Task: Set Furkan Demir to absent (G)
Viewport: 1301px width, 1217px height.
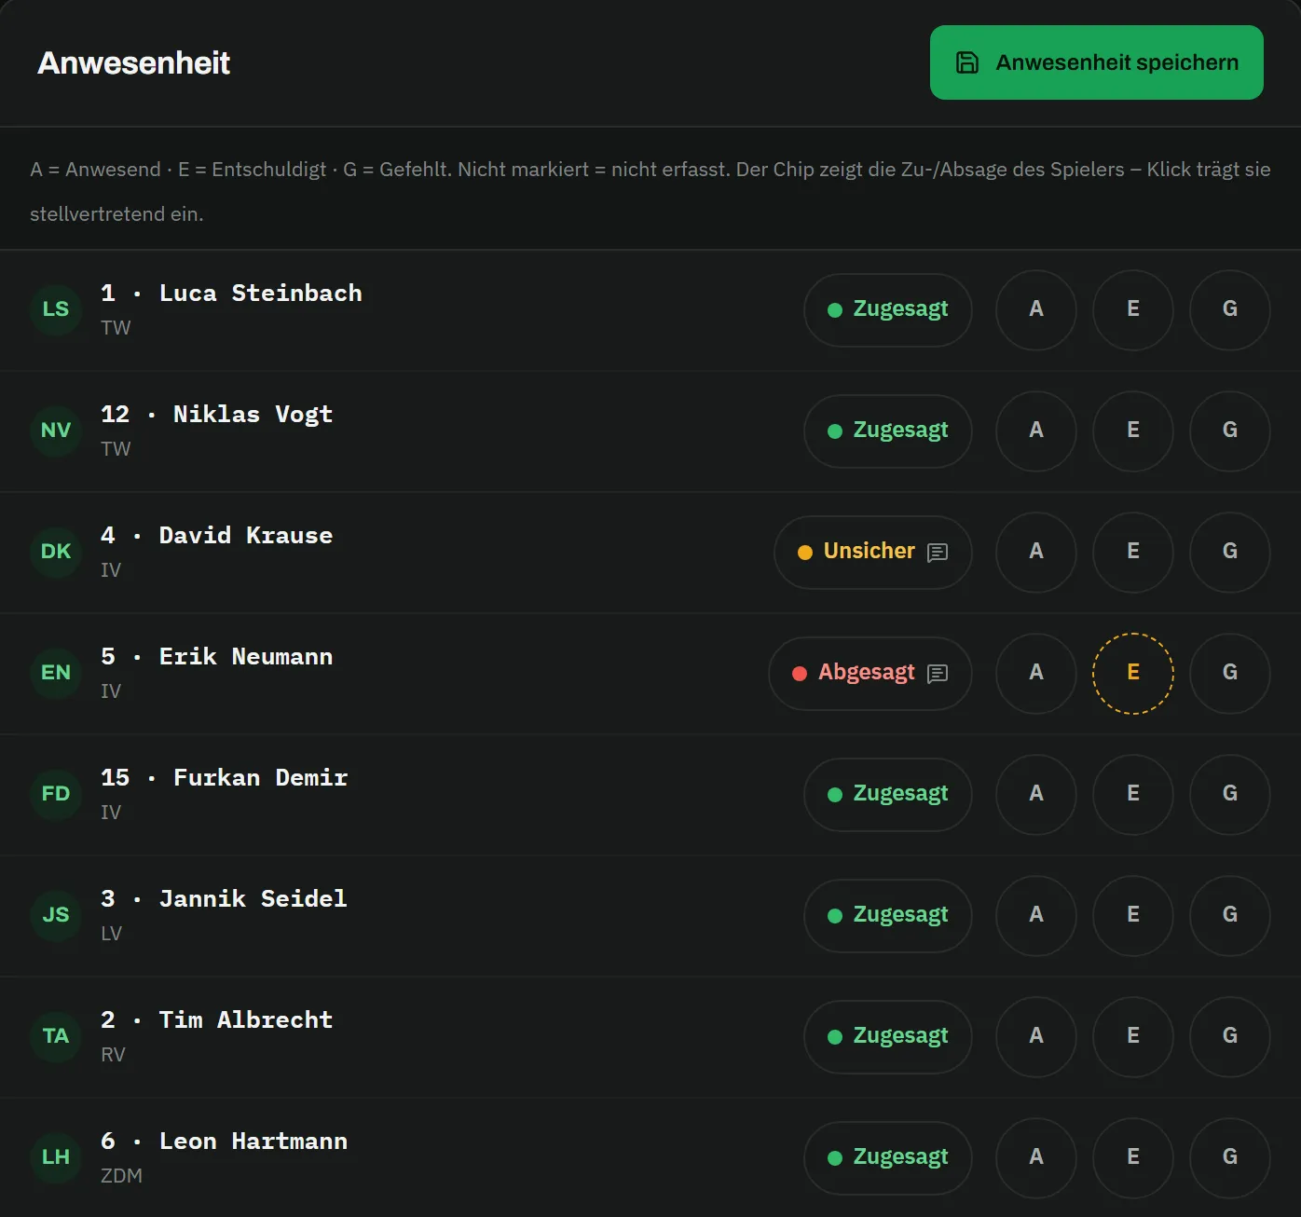Action: point(1230,795)
